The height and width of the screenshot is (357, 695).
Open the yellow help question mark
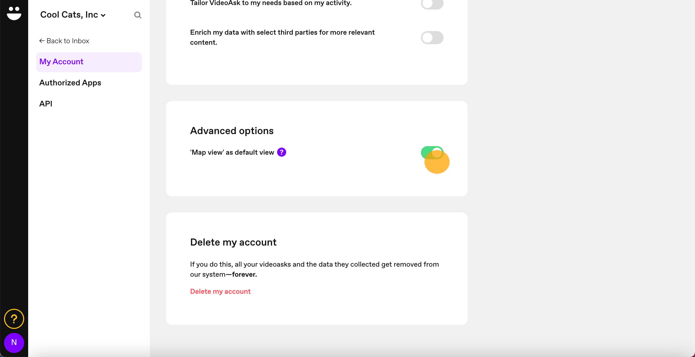(x=14, y=319)
